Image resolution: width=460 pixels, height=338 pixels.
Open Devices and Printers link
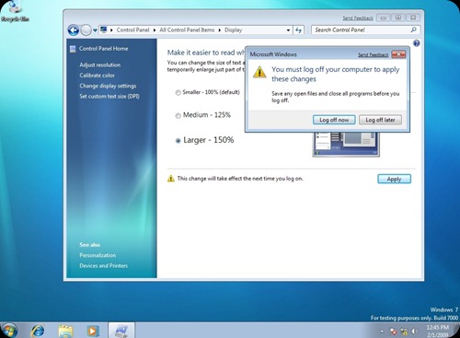[103, 265]
